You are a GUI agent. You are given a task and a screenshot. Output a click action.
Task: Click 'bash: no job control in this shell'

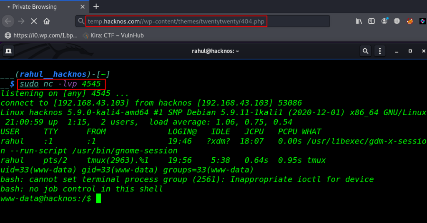[x=81, y=189]
